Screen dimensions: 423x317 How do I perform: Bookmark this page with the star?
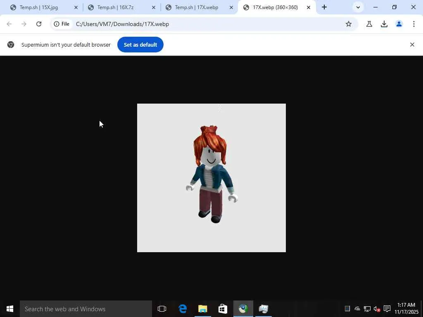[x=349, y=24]
